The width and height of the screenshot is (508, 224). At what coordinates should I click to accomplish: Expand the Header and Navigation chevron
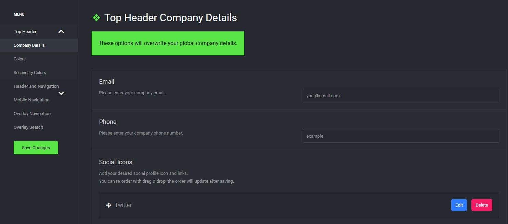61,93
